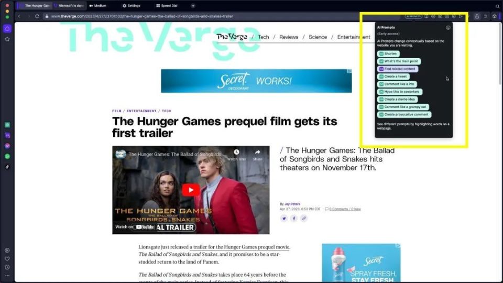503x283 pixels.
Task: Open the heart pinboards sidebar icon
Action: tap(7, 258)
